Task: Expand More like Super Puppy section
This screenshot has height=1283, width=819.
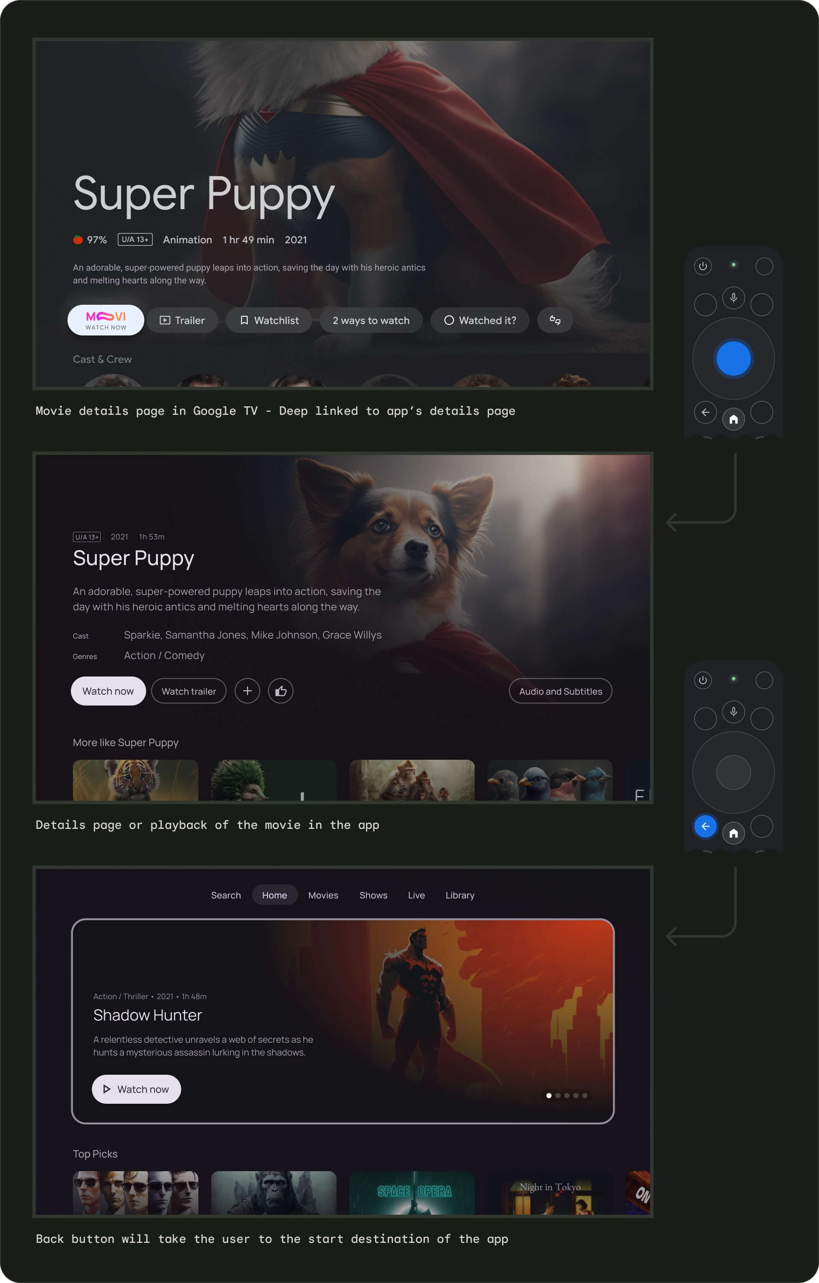Action: tap(125, 743)
